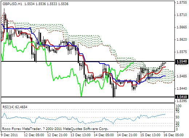Click the 1.5395 price scale label

pos(182,101)
